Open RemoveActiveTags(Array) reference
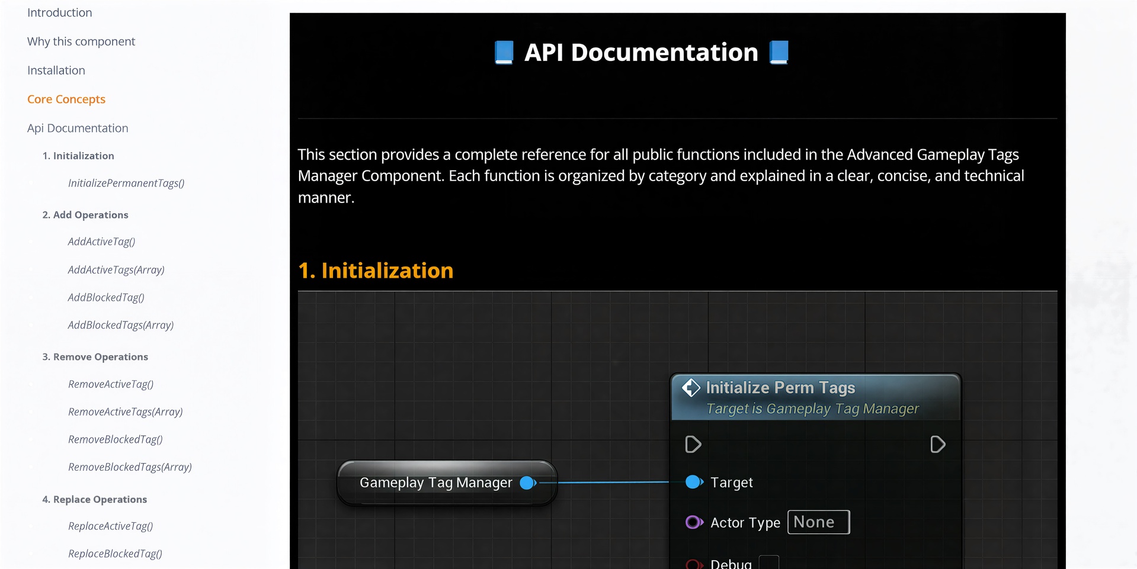The image size is (1137, 569). 126,412
